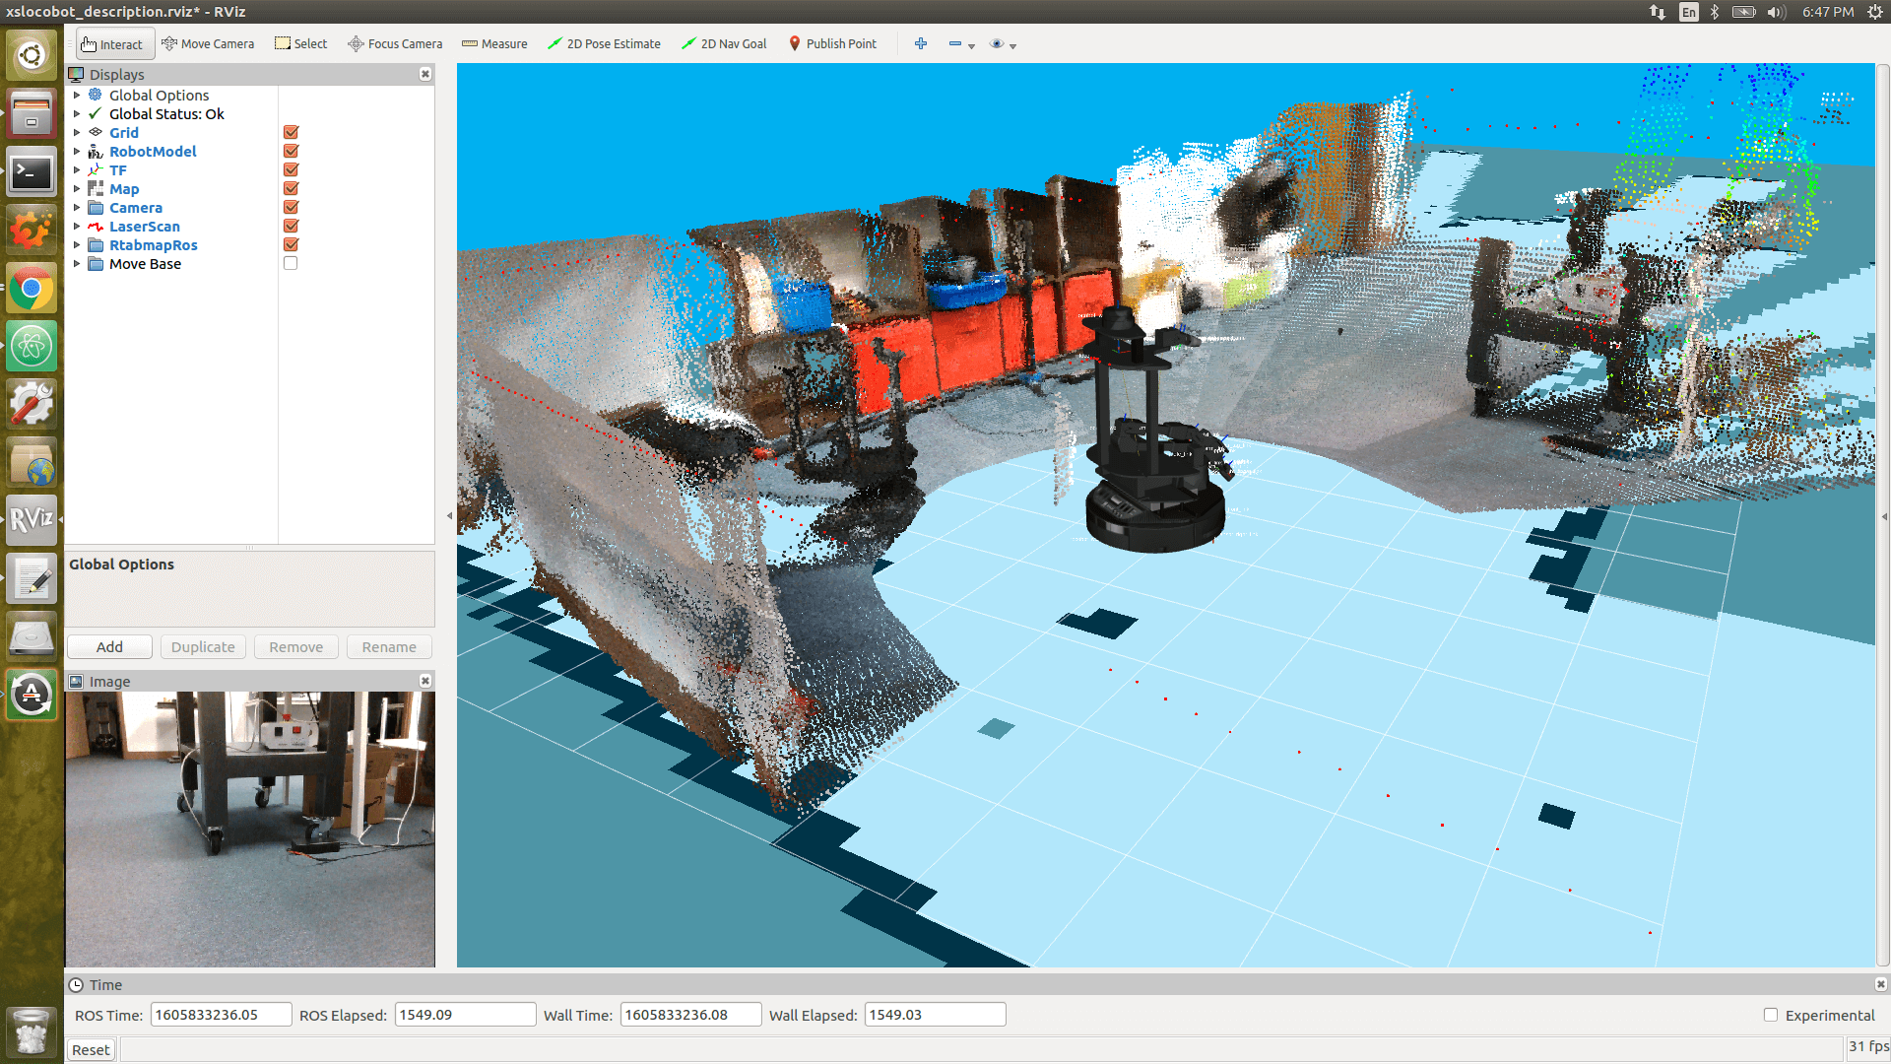Expand the RobotModel display properties

[x=77, y=151]
